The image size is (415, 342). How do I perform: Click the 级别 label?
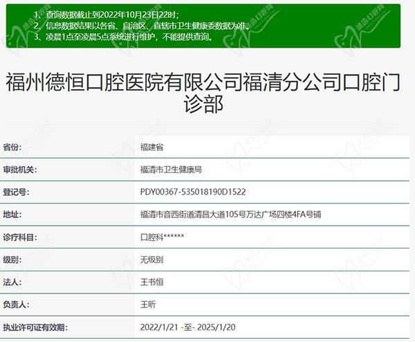point(12,260)
